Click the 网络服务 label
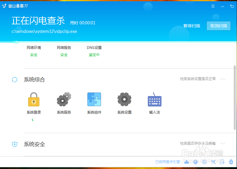Screen dimensions: 237x169 point(64,48)
